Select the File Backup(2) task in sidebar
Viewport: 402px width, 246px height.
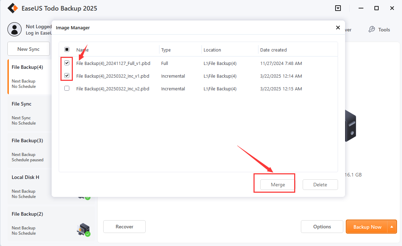pos(51,223)
